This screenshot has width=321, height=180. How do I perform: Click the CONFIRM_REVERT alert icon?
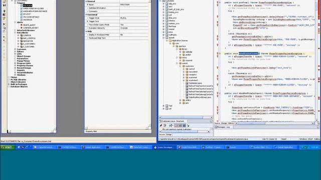pyautogui.click(x=21, y=28)
